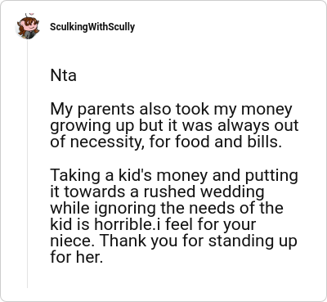The width and height of the screenshot is (327, 302).
Task: Click the words "rushed wedding" in the comment
Action: tap(204, 192)
